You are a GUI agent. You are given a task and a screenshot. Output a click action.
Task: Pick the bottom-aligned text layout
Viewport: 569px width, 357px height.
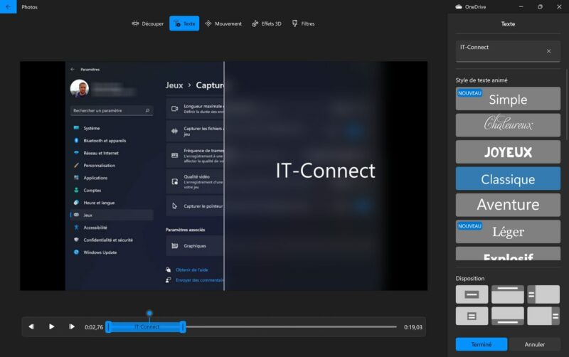point(508,316)
